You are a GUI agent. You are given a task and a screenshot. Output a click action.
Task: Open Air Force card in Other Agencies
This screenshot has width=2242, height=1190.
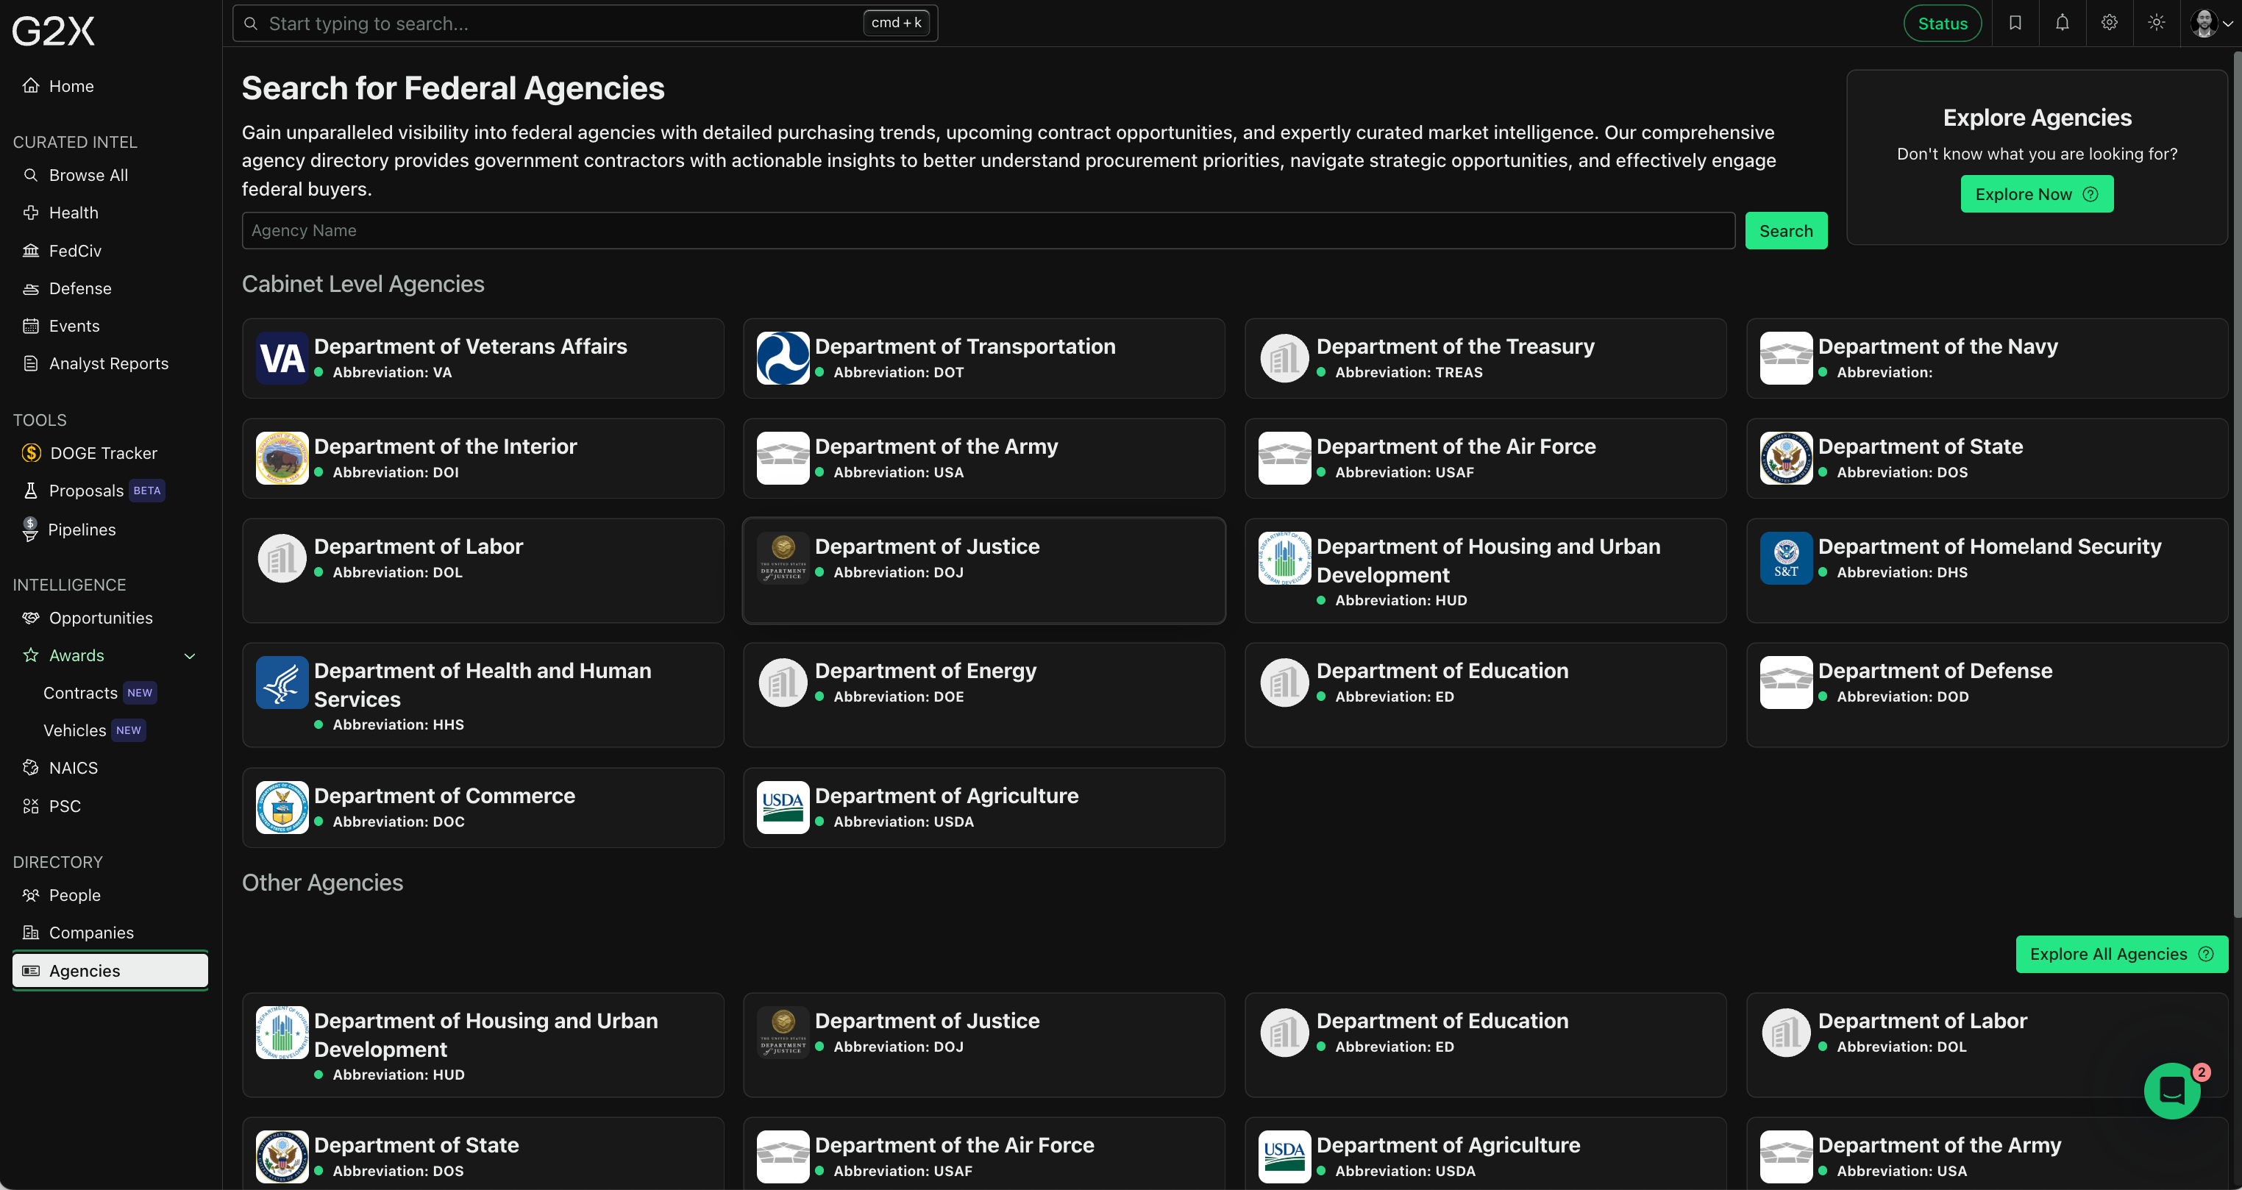click(x=983, y=1153)
